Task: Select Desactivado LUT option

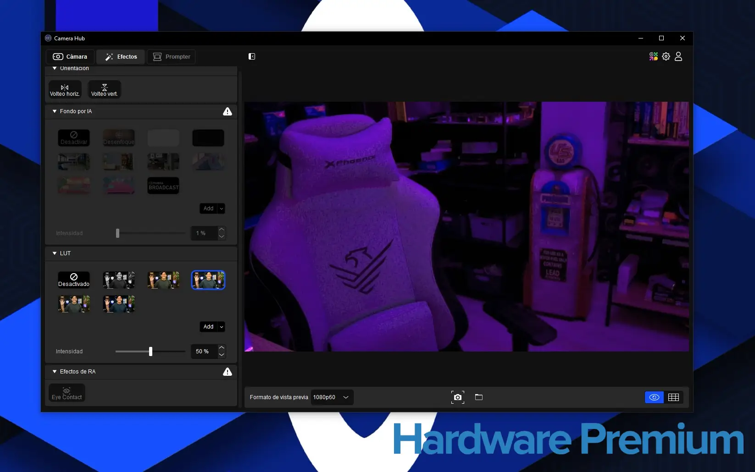Action: [x=74, y=280]
